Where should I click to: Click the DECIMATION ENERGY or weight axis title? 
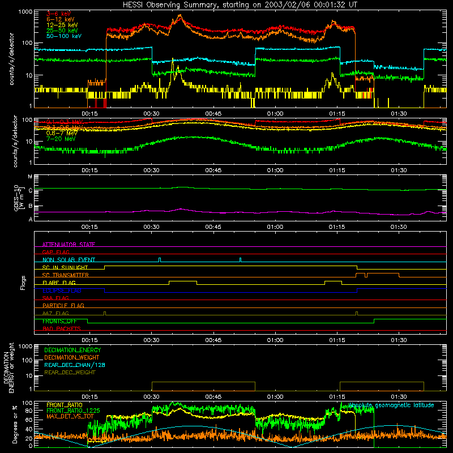tap(8, 367)
